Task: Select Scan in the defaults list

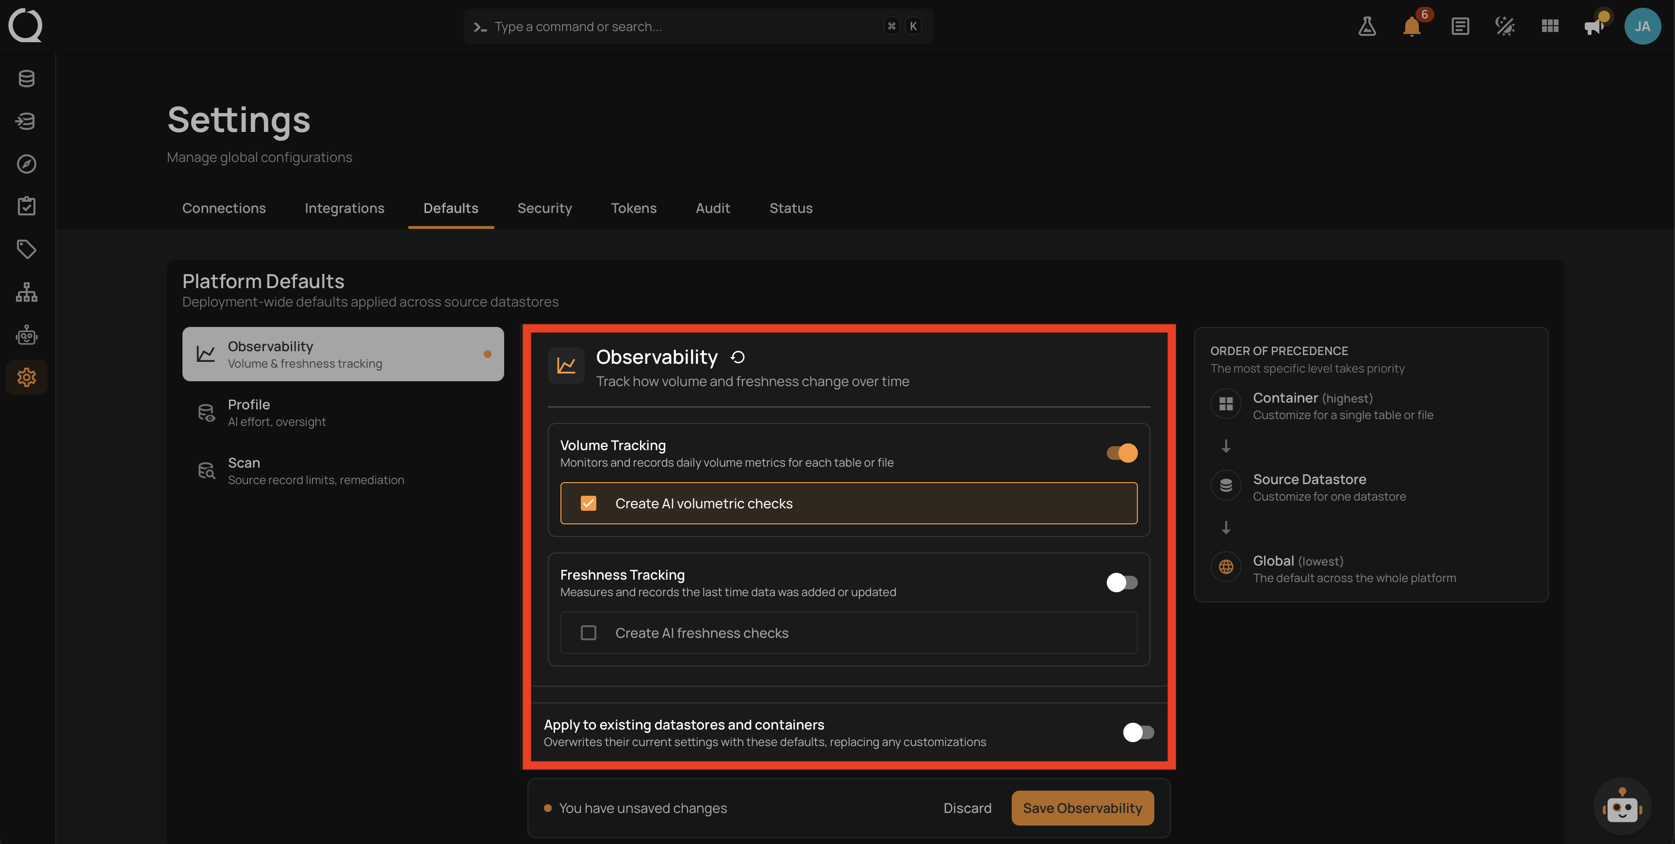Action: 343,471
